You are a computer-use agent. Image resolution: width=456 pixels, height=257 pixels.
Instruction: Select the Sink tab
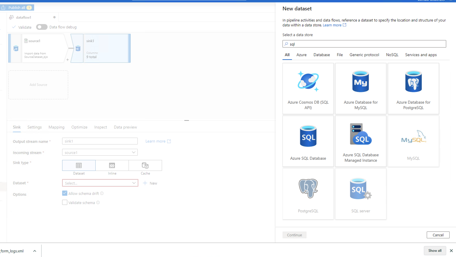tap(17, 127)
